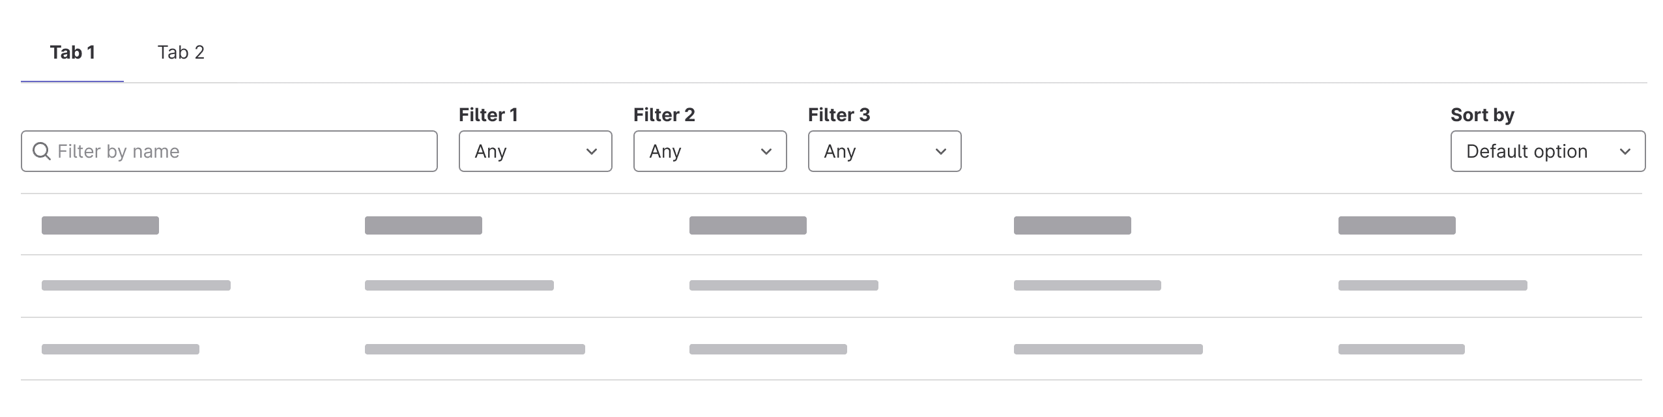
Task: Click the Sort by dropdown chevron
Action: [1627, 151]
